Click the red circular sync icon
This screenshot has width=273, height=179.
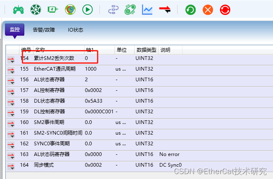(225, 10)
